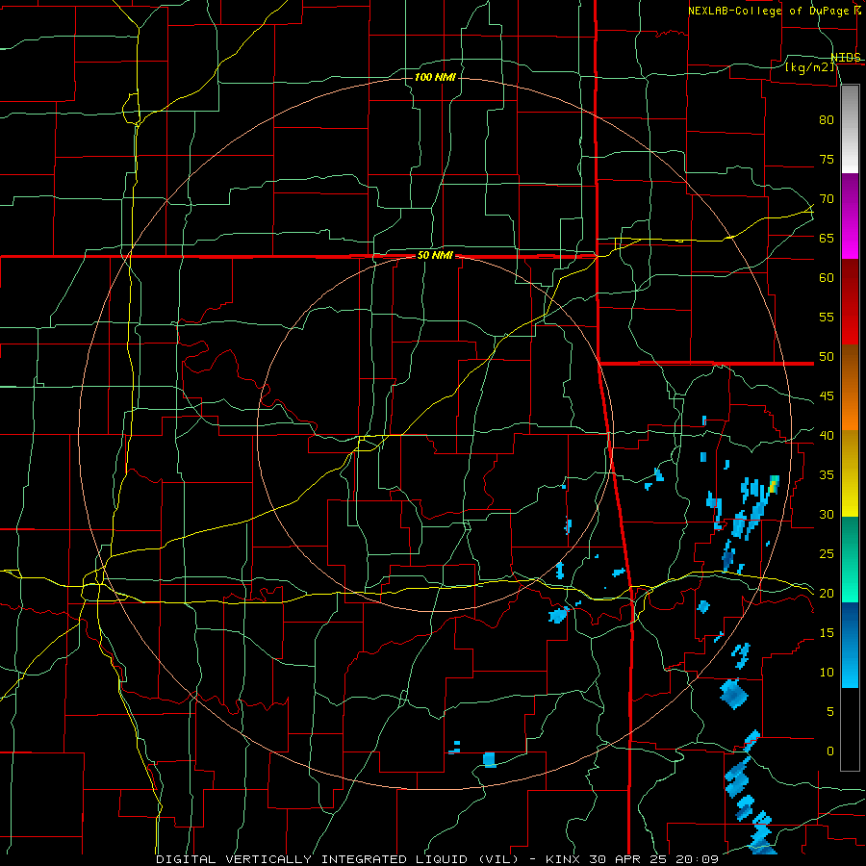Select the 50 NMI range ring label
Viewport: 866px width, 866px height.
click(435, 255)
